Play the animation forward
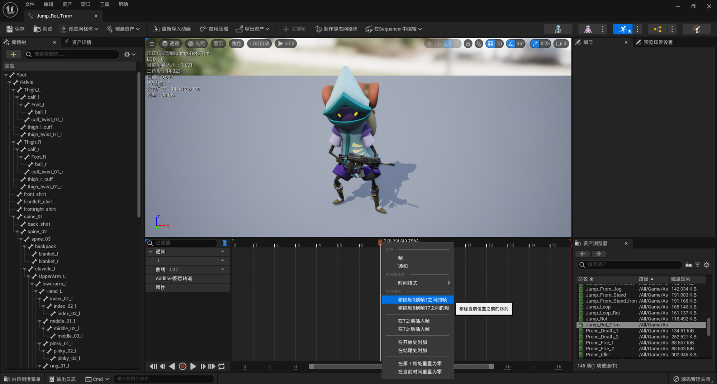Viewport: 717px width, 384px height. [x=193, y=366]
